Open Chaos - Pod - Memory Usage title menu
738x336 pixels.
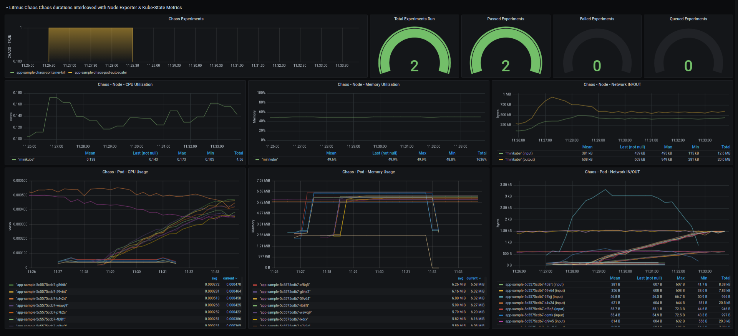point(368,172)
